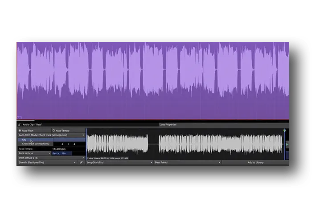Open the Beat Points dropdown
The height and width of the screenshot is (212, 312).
[188, 162]
